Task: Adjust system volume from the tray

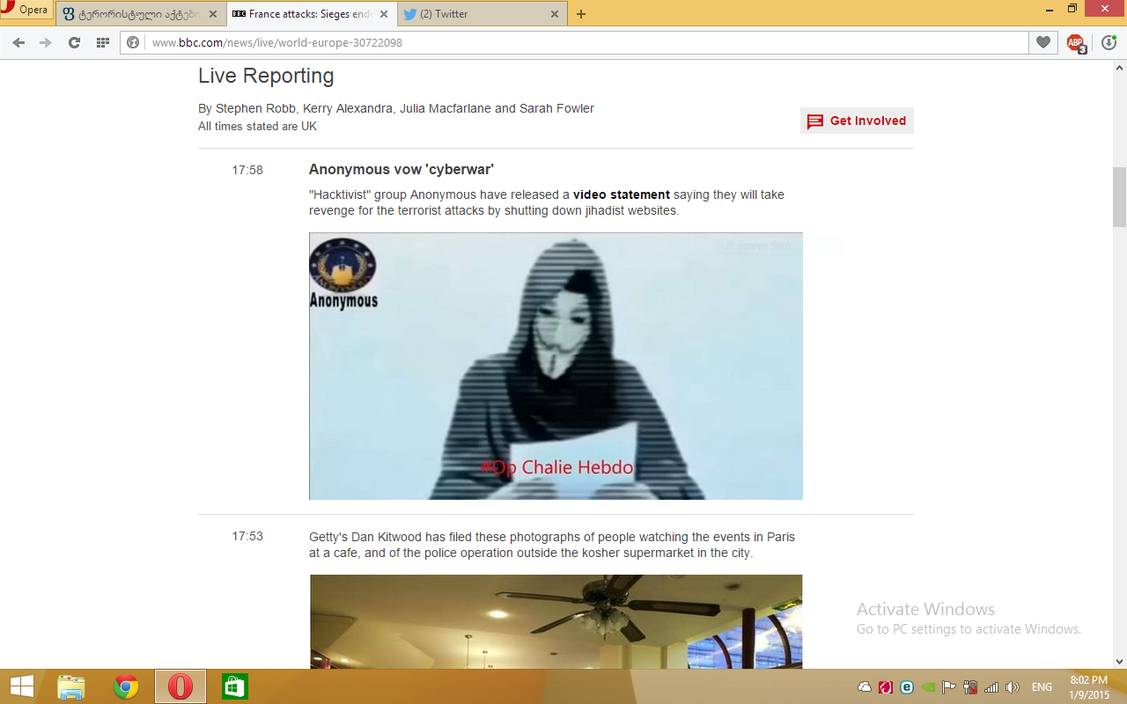Action: click(1012, 687)
